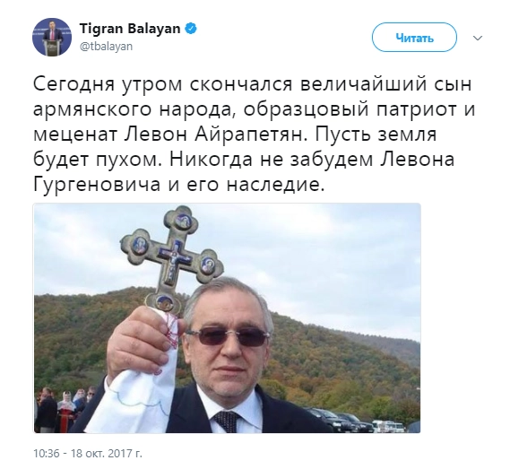Click the crowd of people in the photo
Viewport: 510px width, 469px height.
tap(64, 408)
